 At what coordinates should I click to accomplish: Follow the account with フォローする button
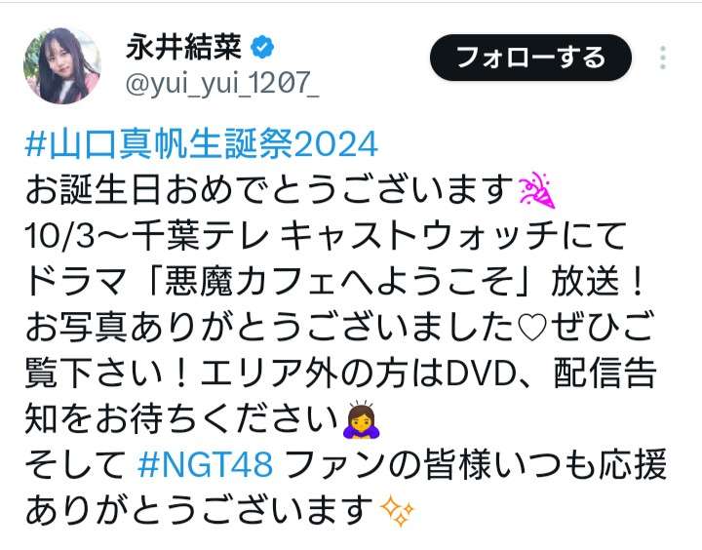(x=530, y=58)
